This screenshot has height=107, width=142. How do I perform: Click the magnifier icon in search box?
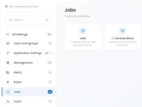(11, 20)
